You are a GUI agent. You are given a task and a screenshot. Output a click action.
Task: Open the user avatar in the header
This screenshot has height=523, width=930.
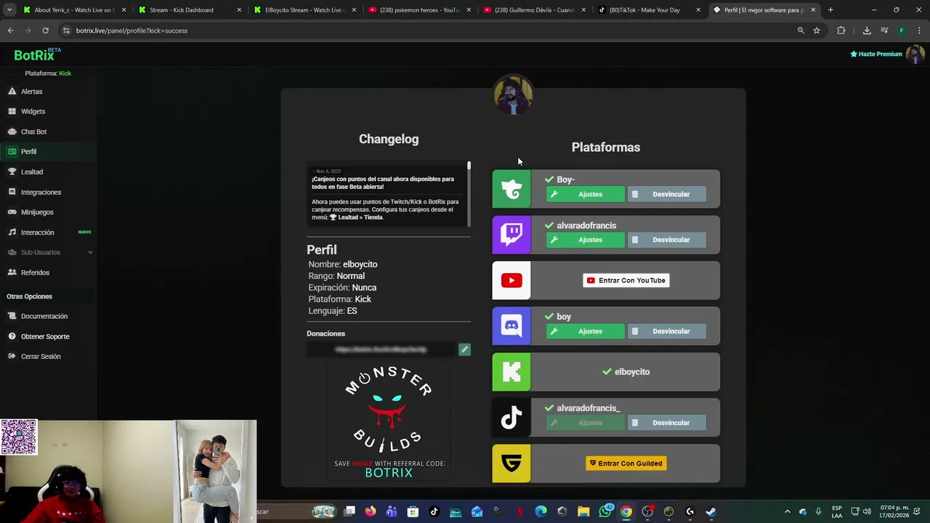(x=915, y=54)
